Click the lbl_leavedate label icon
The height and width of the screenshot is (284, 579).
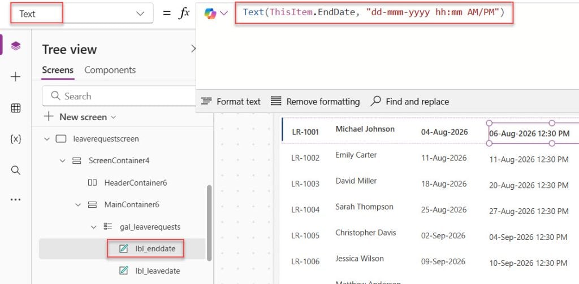[124, 270]
